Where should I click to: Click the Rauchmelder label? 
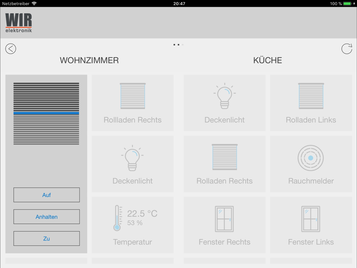(311, 181)
